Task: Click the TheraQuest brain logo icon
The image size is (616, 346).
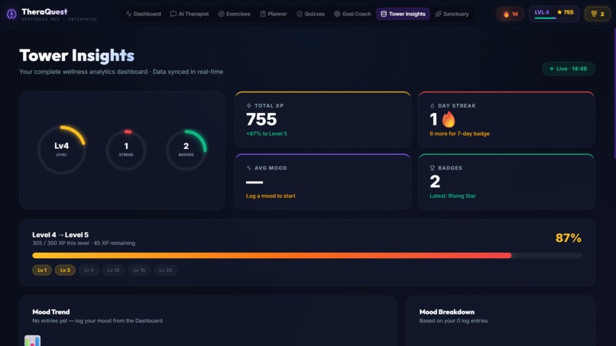Action: point(11,14)
